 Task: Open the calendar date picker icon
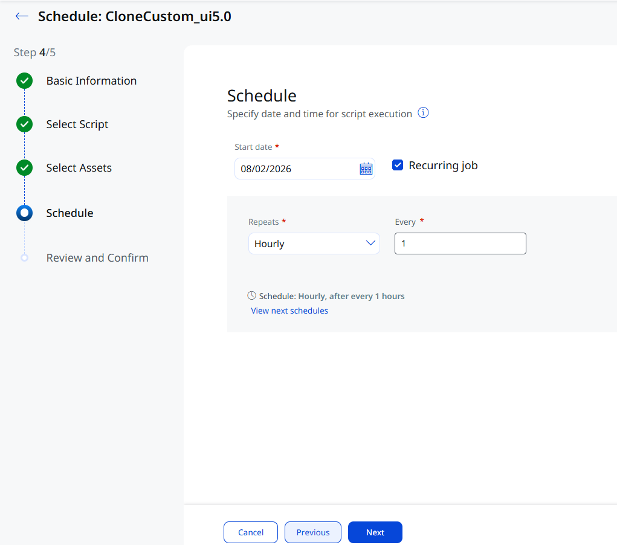[x=366, y=169]
